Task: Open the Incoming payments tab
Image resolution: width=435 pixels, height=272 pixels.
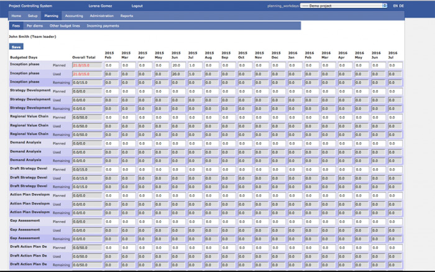Action: coord(103,26)
